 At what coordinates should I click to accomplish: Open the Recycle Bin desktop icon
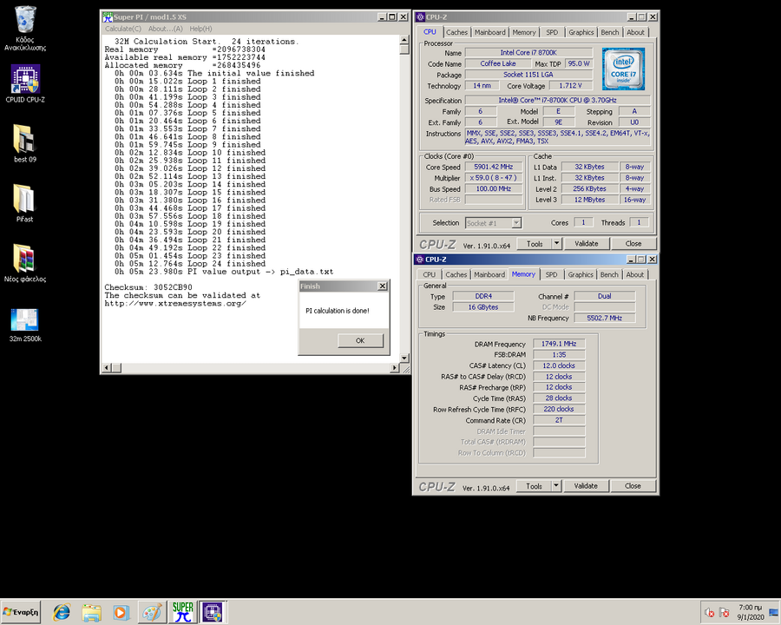click(x=25, y=28)
